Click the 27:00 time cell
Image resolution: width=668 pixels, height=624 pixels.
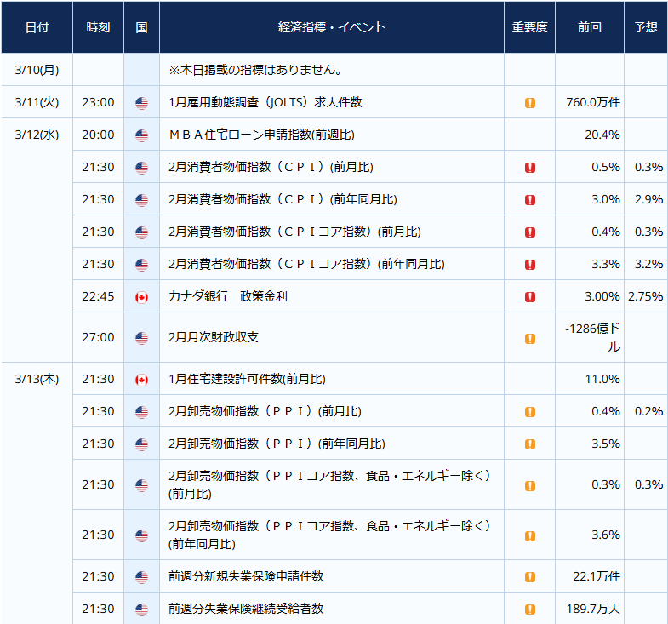[98, 337]
